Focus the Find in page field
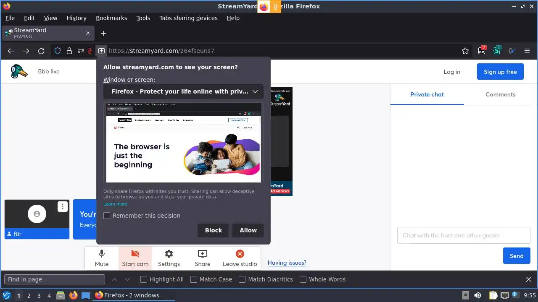 [x=55, y=279]
